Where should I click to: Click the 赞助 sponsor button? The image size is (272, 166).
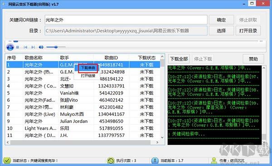pos(253,59)
